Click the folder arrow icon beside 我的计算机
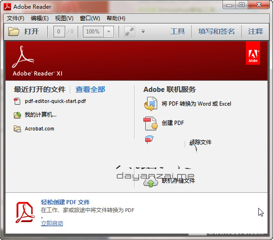This screenshot has height=240, width=273. click(x=17, y=115)
